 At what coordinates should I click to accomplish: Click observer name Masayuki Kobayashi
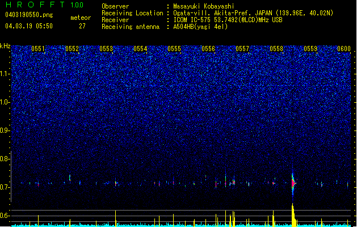tap(204, 6)
